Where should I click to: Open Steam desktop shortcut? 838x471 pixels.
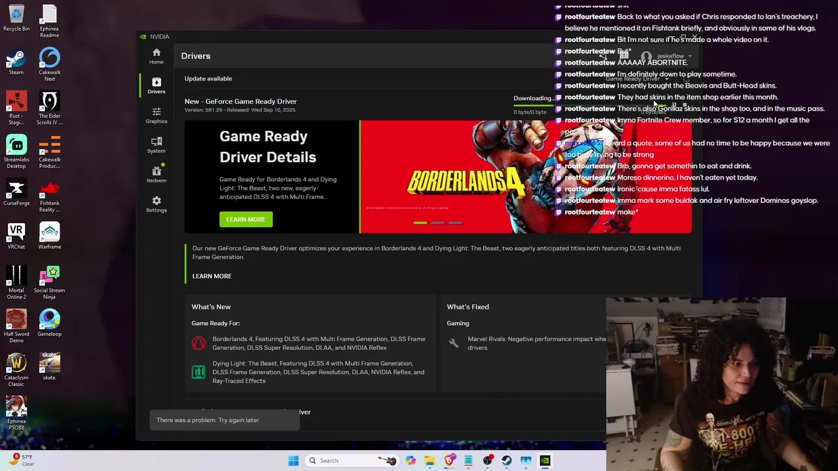tap(16, 62)
